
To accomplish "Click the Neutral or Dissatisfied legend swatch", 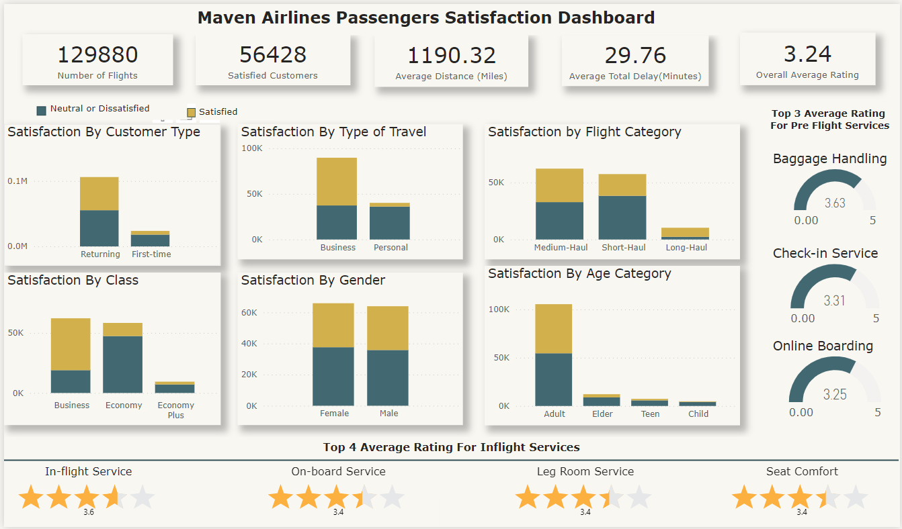I will (42, 110).
